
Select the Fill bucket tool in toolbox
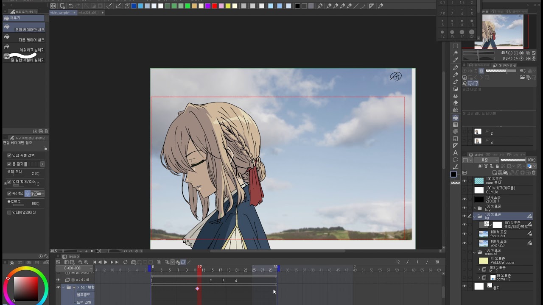point(456,117)
